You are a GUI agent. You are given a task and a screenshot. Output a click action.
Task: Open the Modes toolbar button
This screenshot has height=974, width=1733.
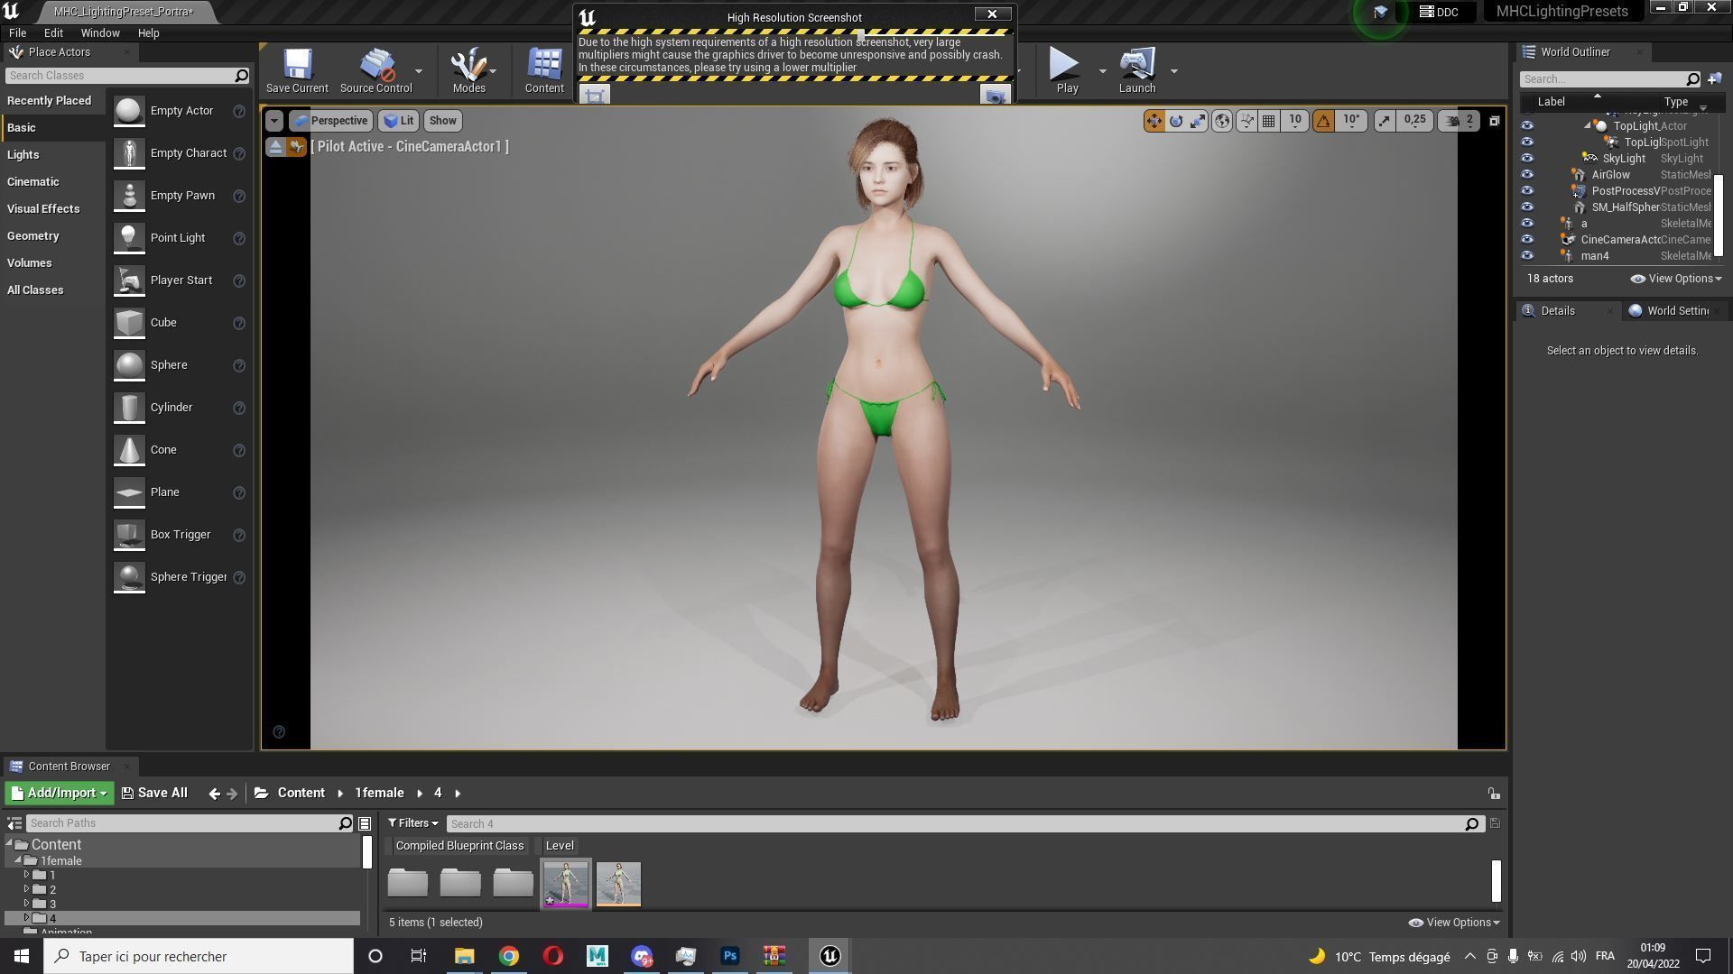pyautogui.click(x=468, y=70)
